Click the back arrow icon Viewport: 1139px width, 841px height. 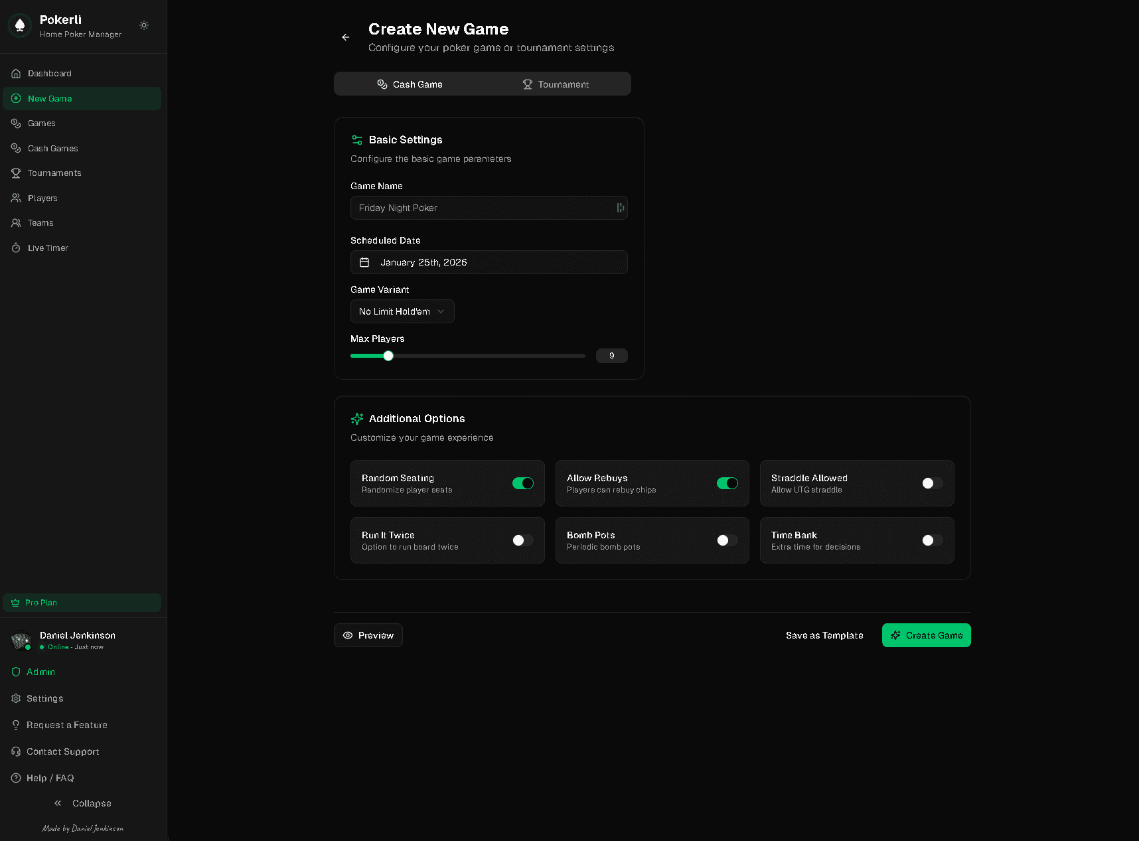pyautogui.click(x=345, y=37)
